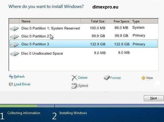Click the 99.9 GB total size cell
The image size is (164, 122).
coord(98,36)
